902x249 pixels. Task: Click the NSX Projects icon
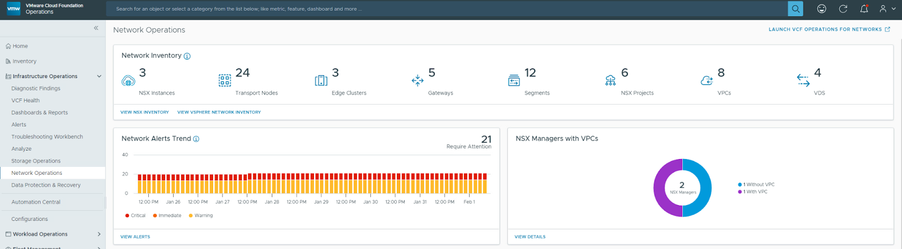tap(611, 80)
